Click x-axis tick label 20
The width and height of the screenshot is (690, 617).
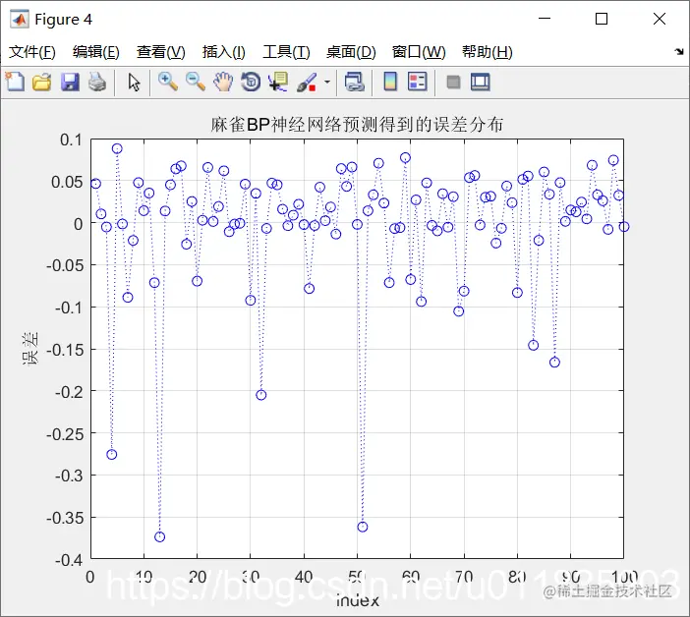pos(198,577)
